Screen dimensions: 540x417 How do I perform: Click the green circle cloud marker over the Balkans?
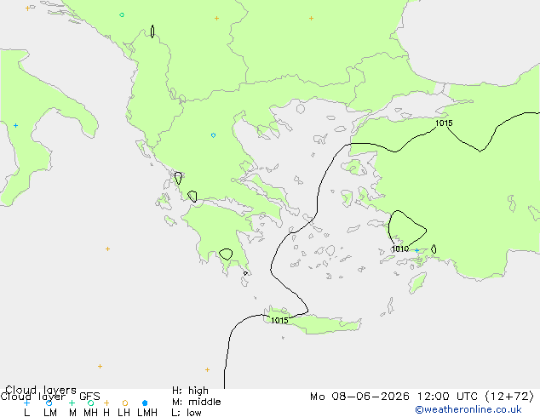[x=122, y=14]
